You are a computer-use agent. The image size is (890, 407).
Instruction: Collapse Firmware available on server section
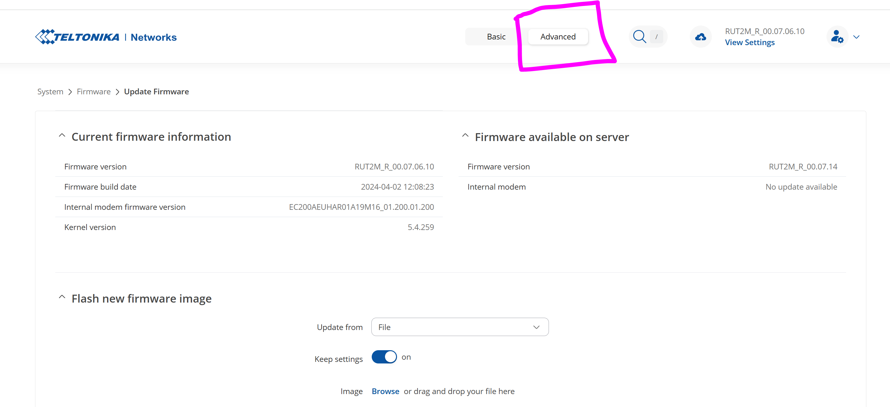click(466, 136)
